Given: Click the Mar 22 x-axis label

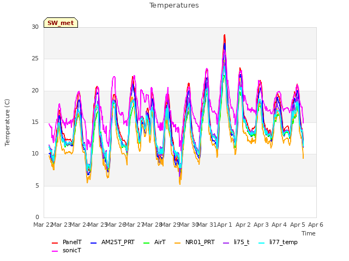Looking at the screenshot, I should click(x=43, y=225).
